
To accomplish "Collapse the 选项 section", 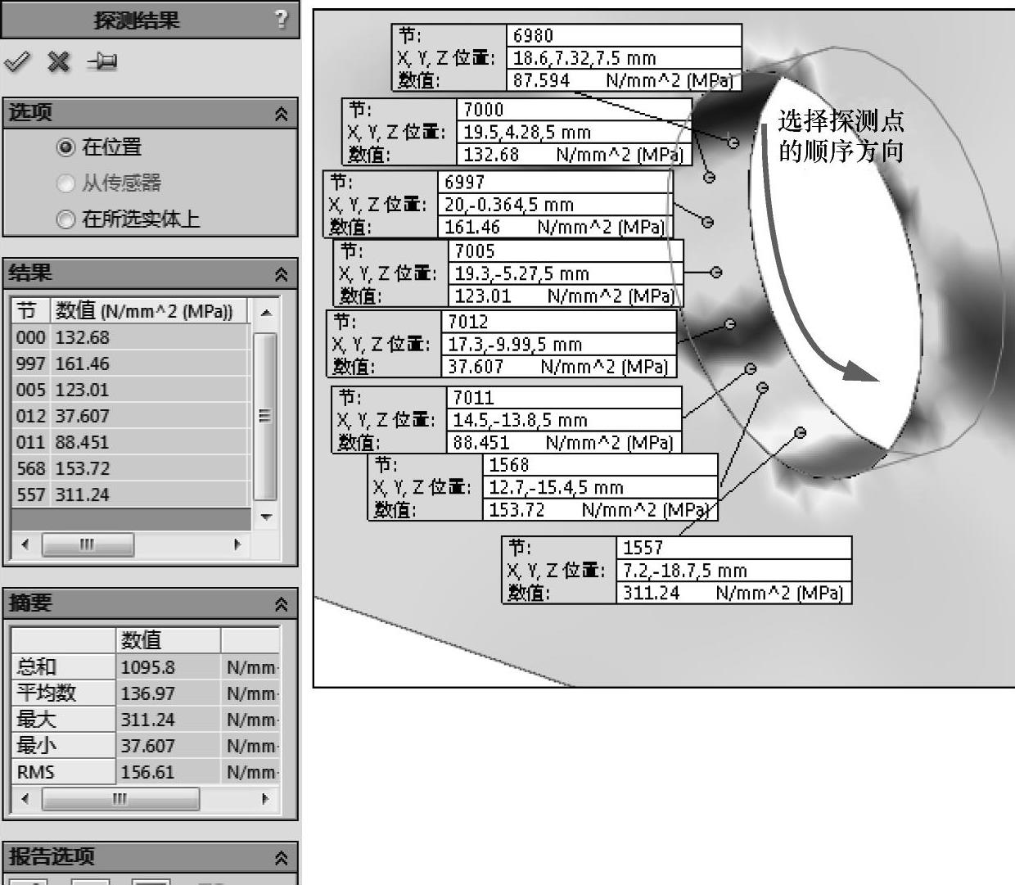I will pos(282,114).
